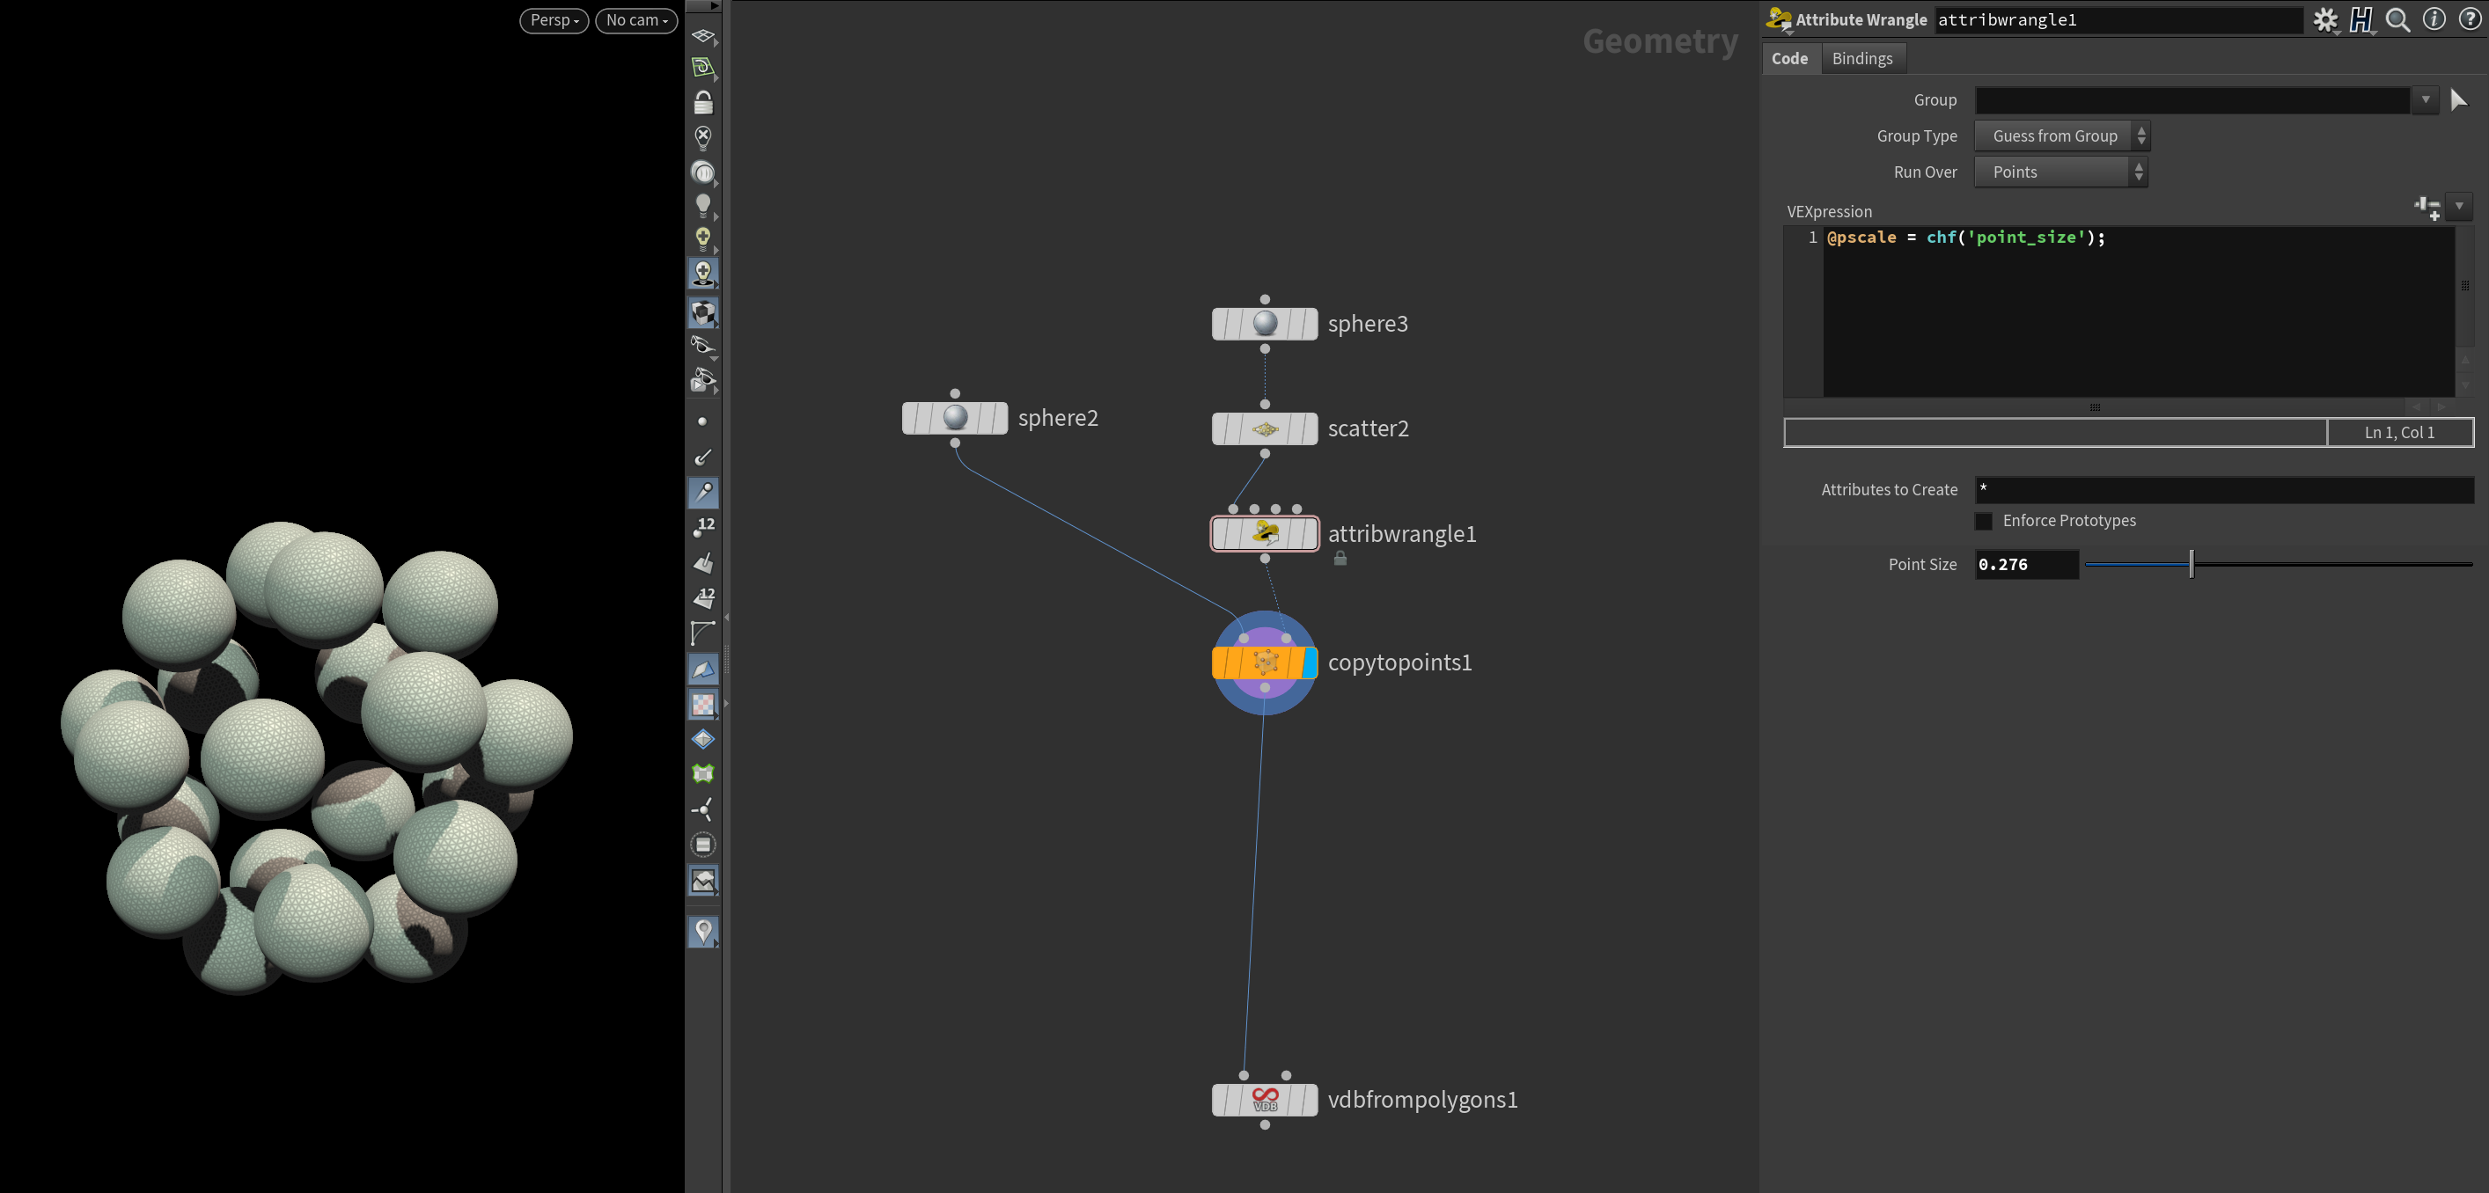Select the Code tab
This screenshot has width=2489, height=1193.
(1789, 58)
